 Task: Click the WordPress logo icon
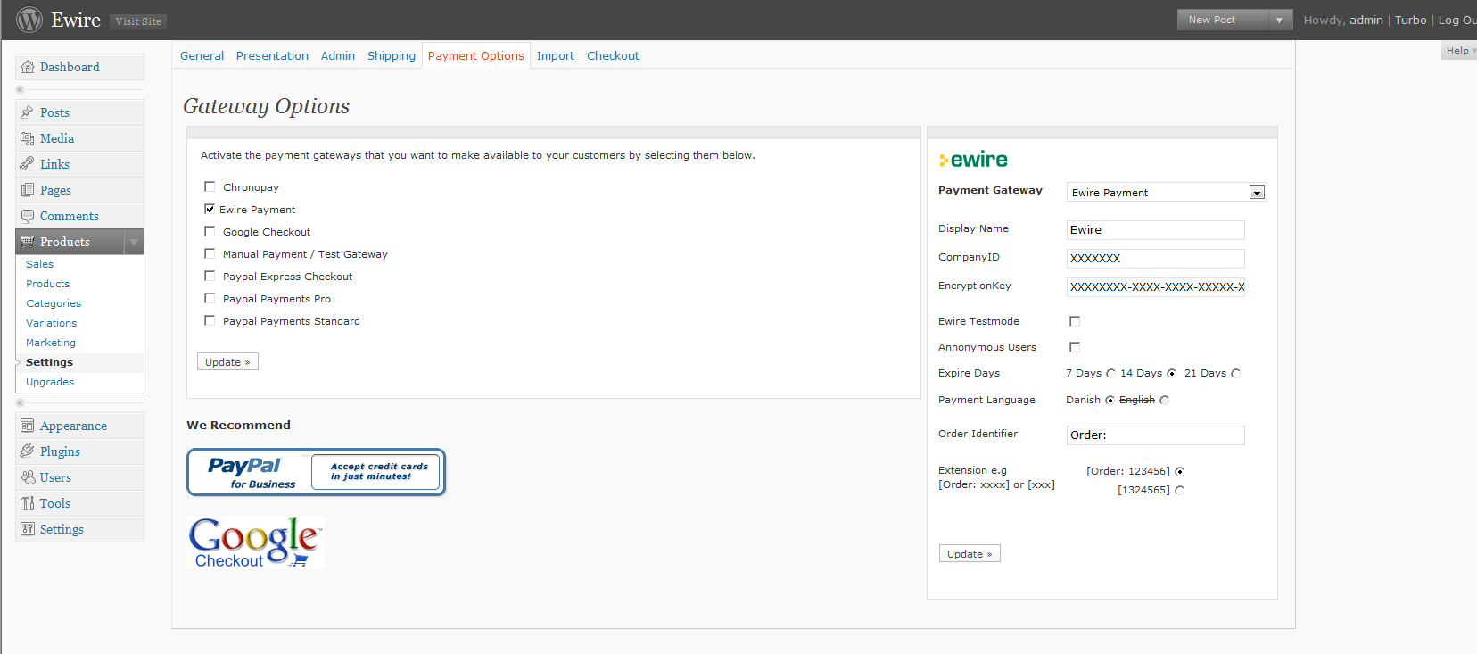[x=29, y=20]
